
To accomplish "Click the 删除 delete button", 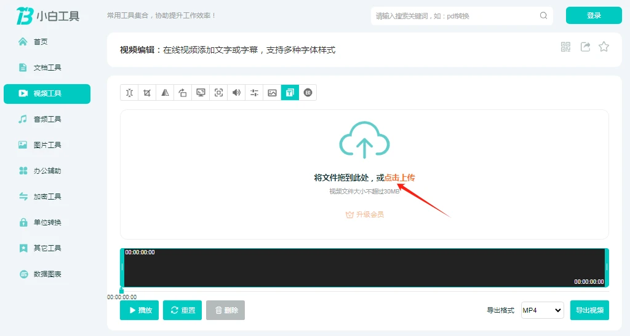I will point(225,310).
